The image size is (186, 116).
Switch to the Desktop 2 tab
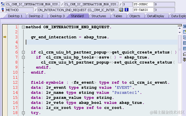click(x=36, y=16)
